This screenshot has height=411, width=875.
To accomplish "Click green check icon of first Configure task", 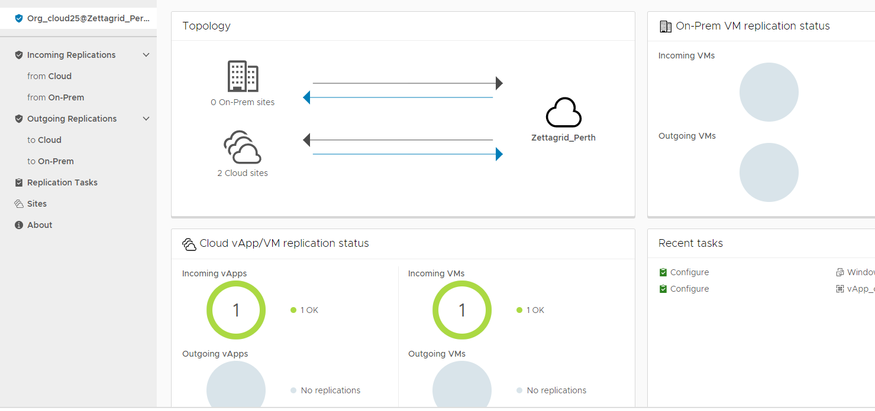I will point(663,272).
